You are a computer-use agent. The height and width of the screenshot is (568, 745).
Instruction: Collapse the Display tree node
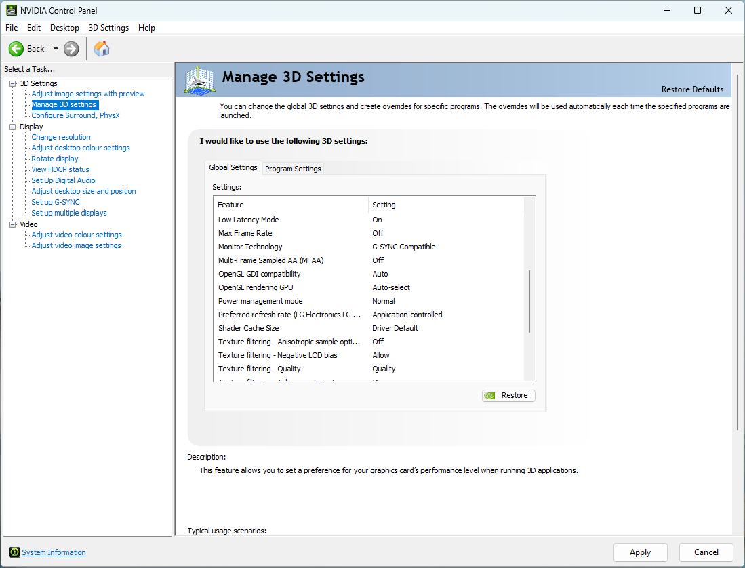(x=13, y=127)
